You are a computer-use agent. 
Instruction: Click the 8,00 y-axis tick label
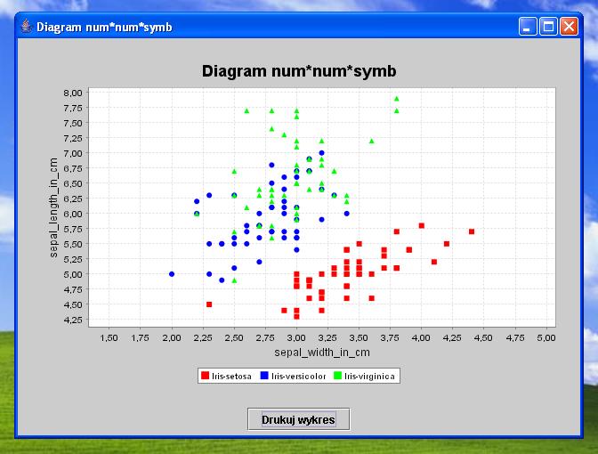click(73, 93)
